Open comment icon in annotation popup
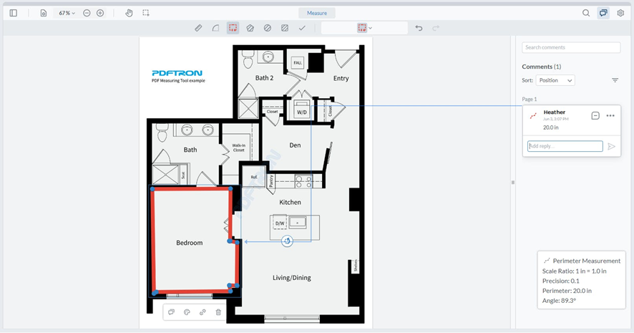Image resolution: width=634 pixels, height=333 pixels. [x=172, y=312]
